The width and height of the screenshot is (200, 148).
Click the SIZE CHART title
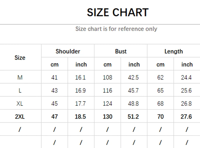point(118,12)
